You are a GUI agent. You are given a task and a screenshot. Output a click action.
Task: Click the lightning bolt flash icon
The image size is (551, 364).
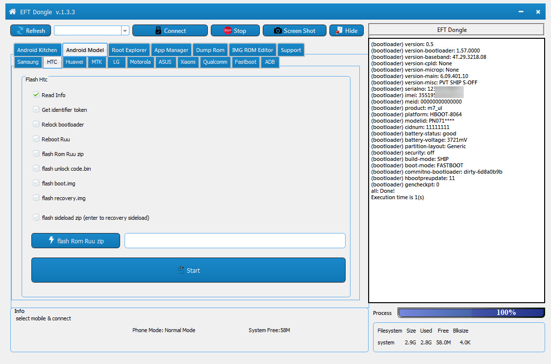51,240
